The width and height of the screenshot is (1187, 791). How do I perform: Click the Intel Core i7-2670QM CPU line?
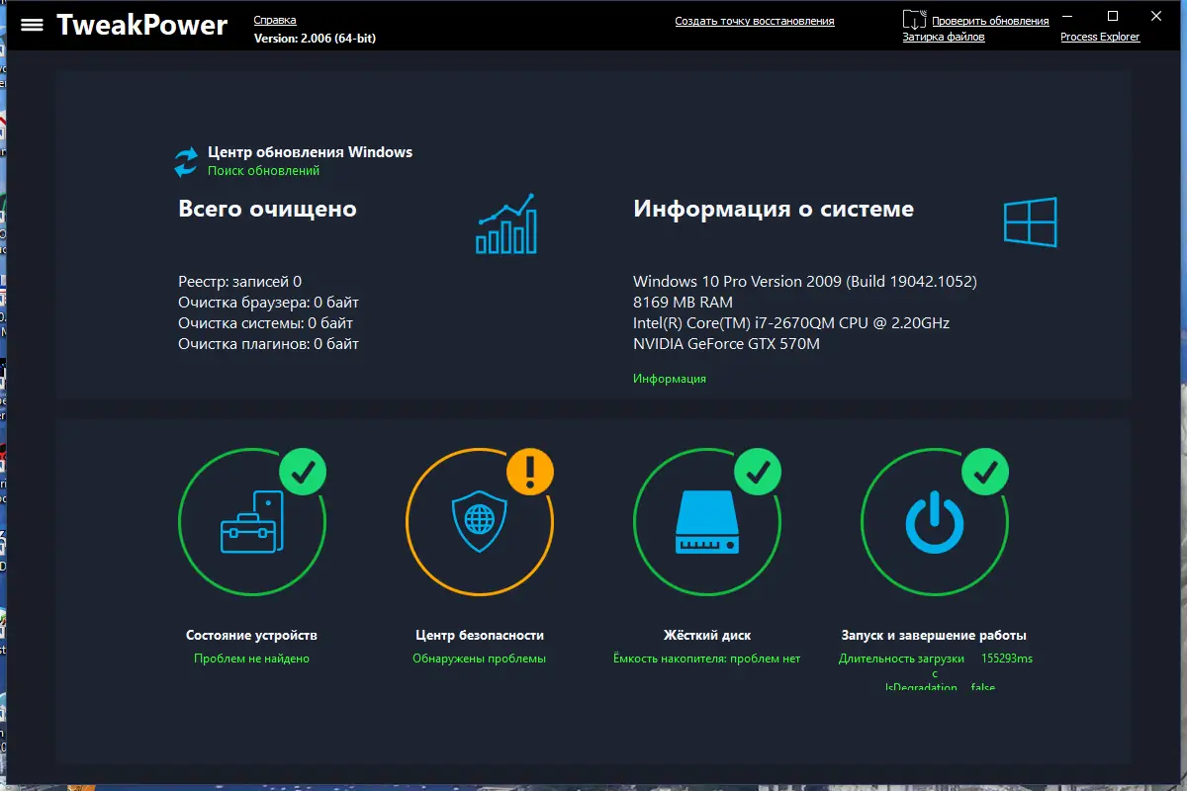(x=791, y=323)
